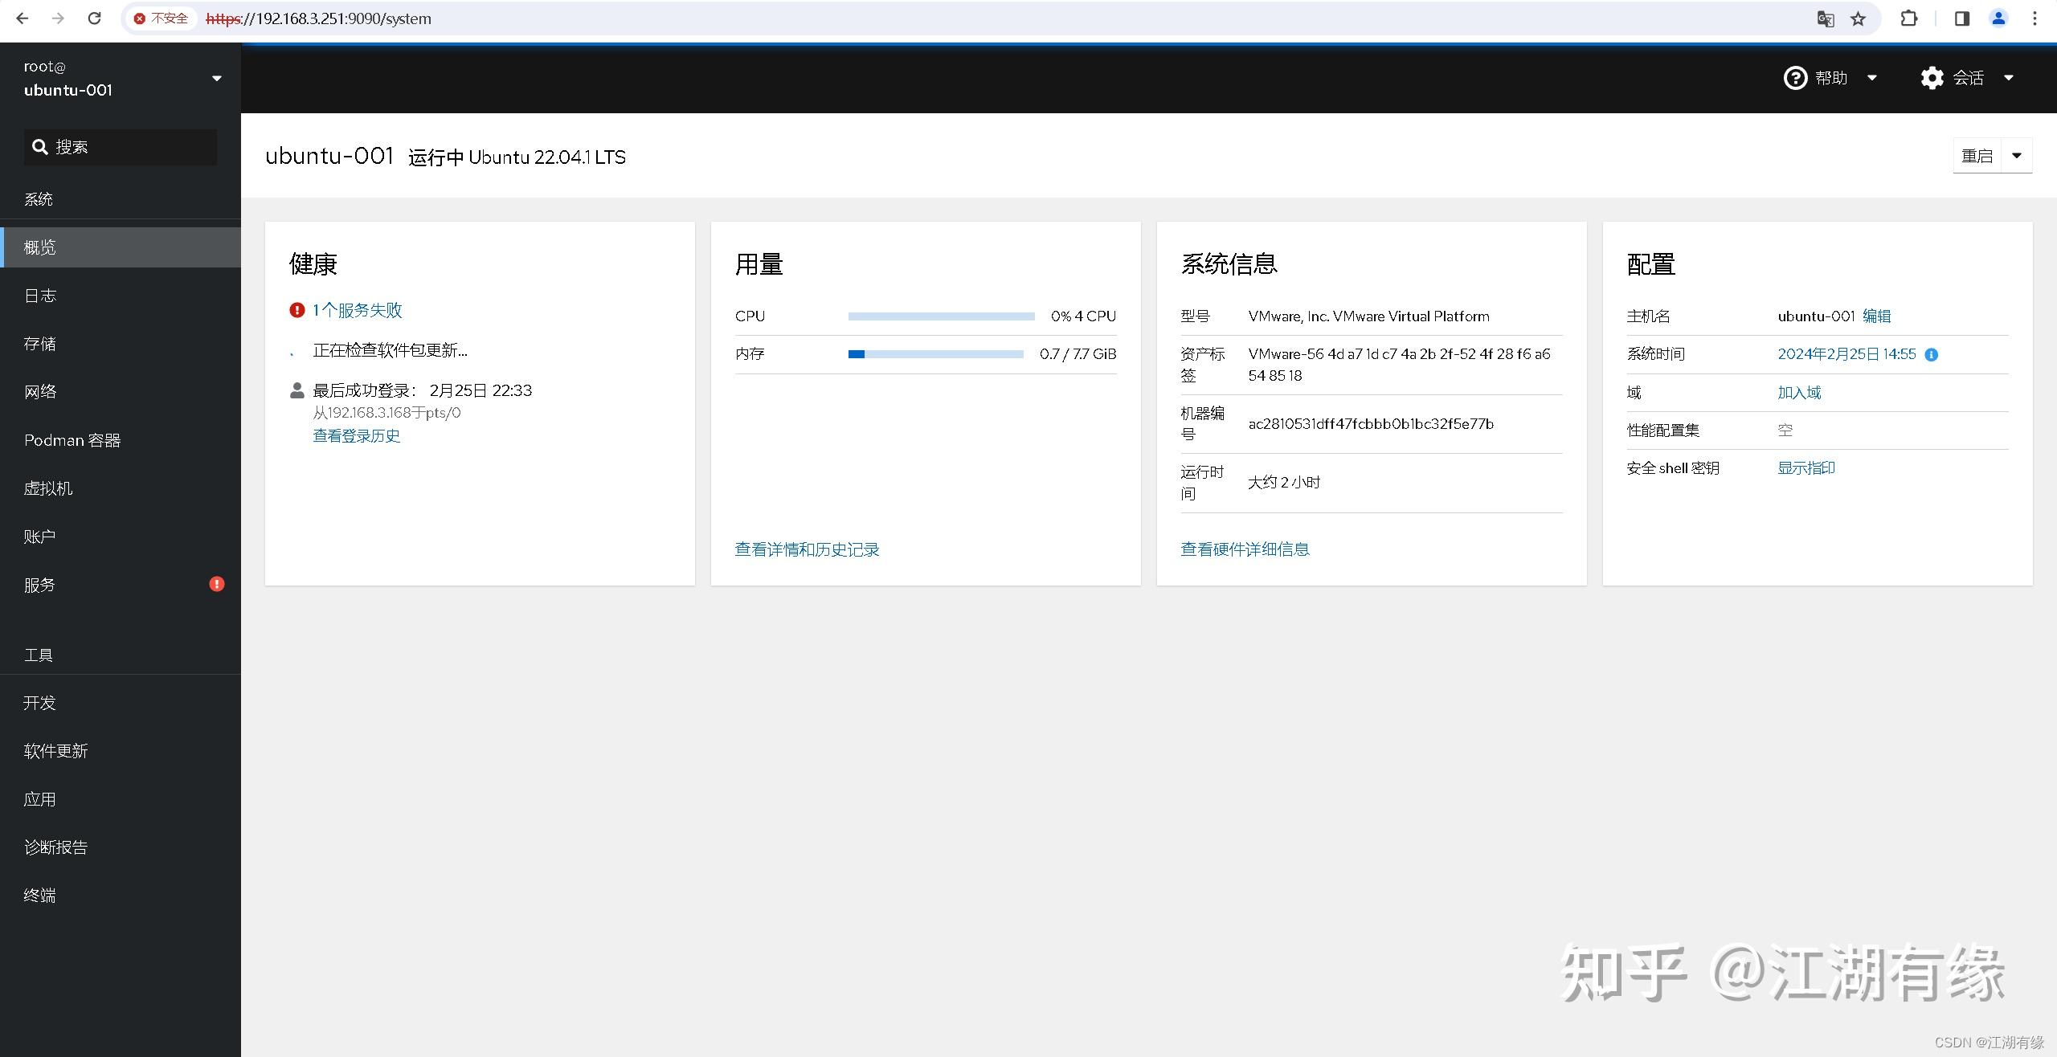Click the 会话 gear icon

[1933, 77]
